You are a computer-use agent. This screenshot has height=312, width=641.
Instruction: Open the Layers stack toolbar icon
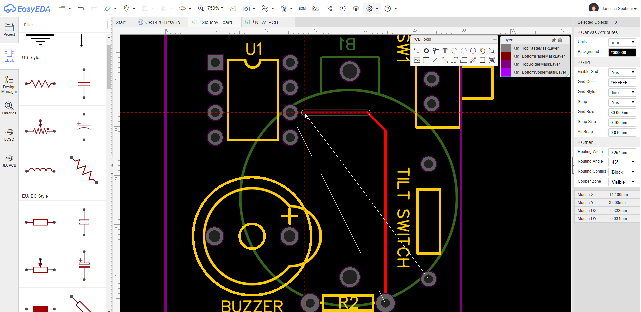pos(356,9)
